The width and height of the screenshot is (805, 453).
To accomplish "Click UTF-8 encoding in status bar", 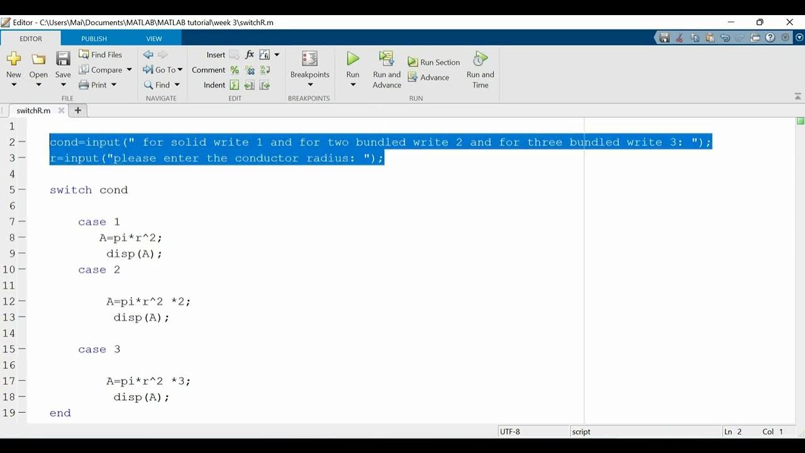I will [510, 432].
